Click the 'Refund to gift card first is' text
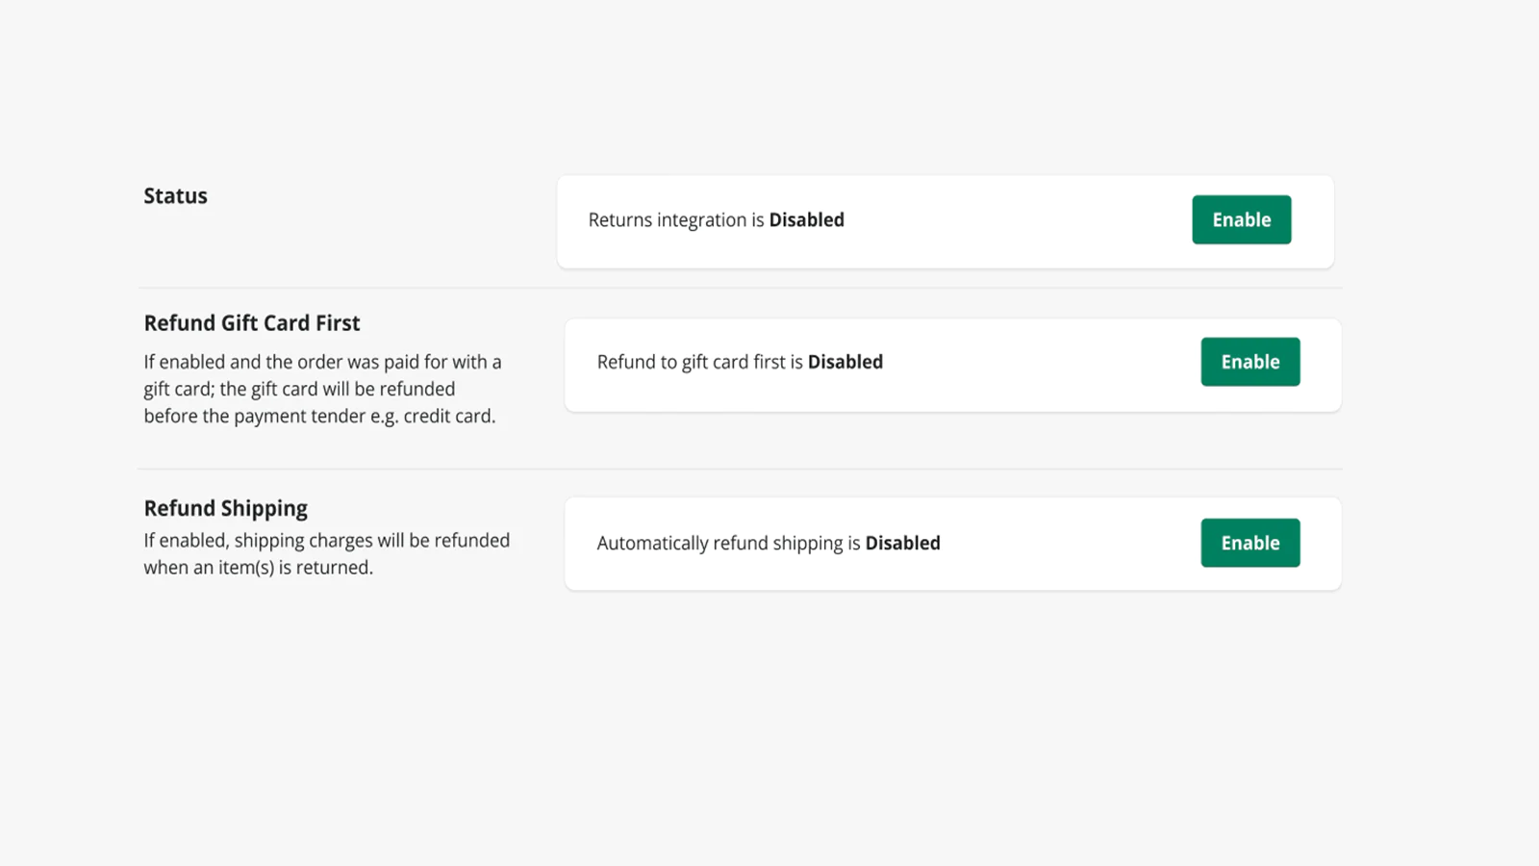 [x=700, y=363]
